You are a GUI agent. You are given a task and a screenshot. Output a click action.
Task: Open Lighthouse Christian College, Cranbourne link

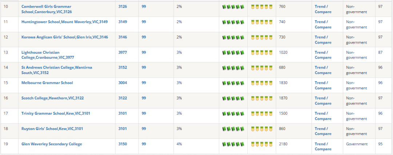(48, 55)
